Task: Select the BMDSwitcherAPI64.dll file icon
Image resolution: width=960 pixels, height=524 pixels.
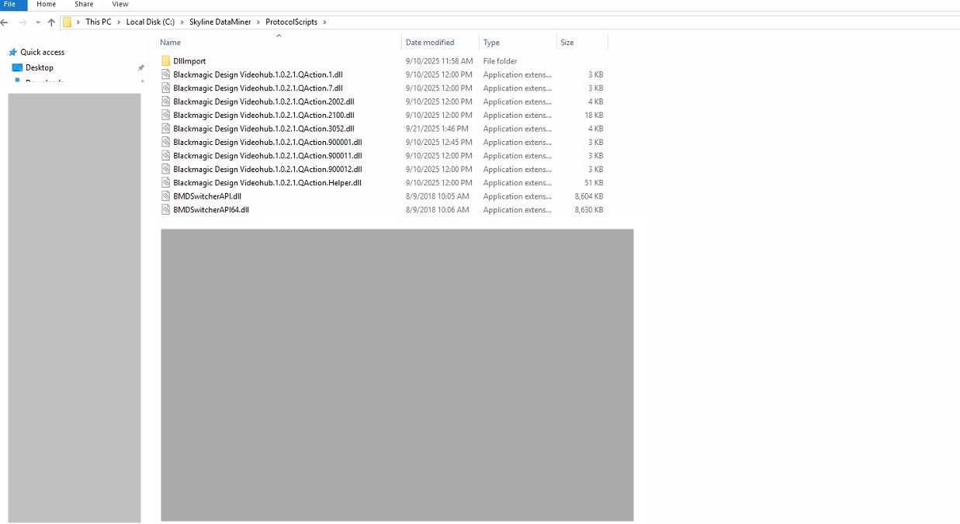Action: [165, 210]
